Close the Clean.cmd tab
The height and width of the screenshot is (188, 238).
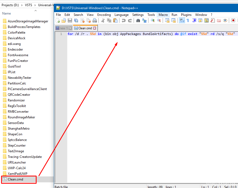tap(95, 28)
